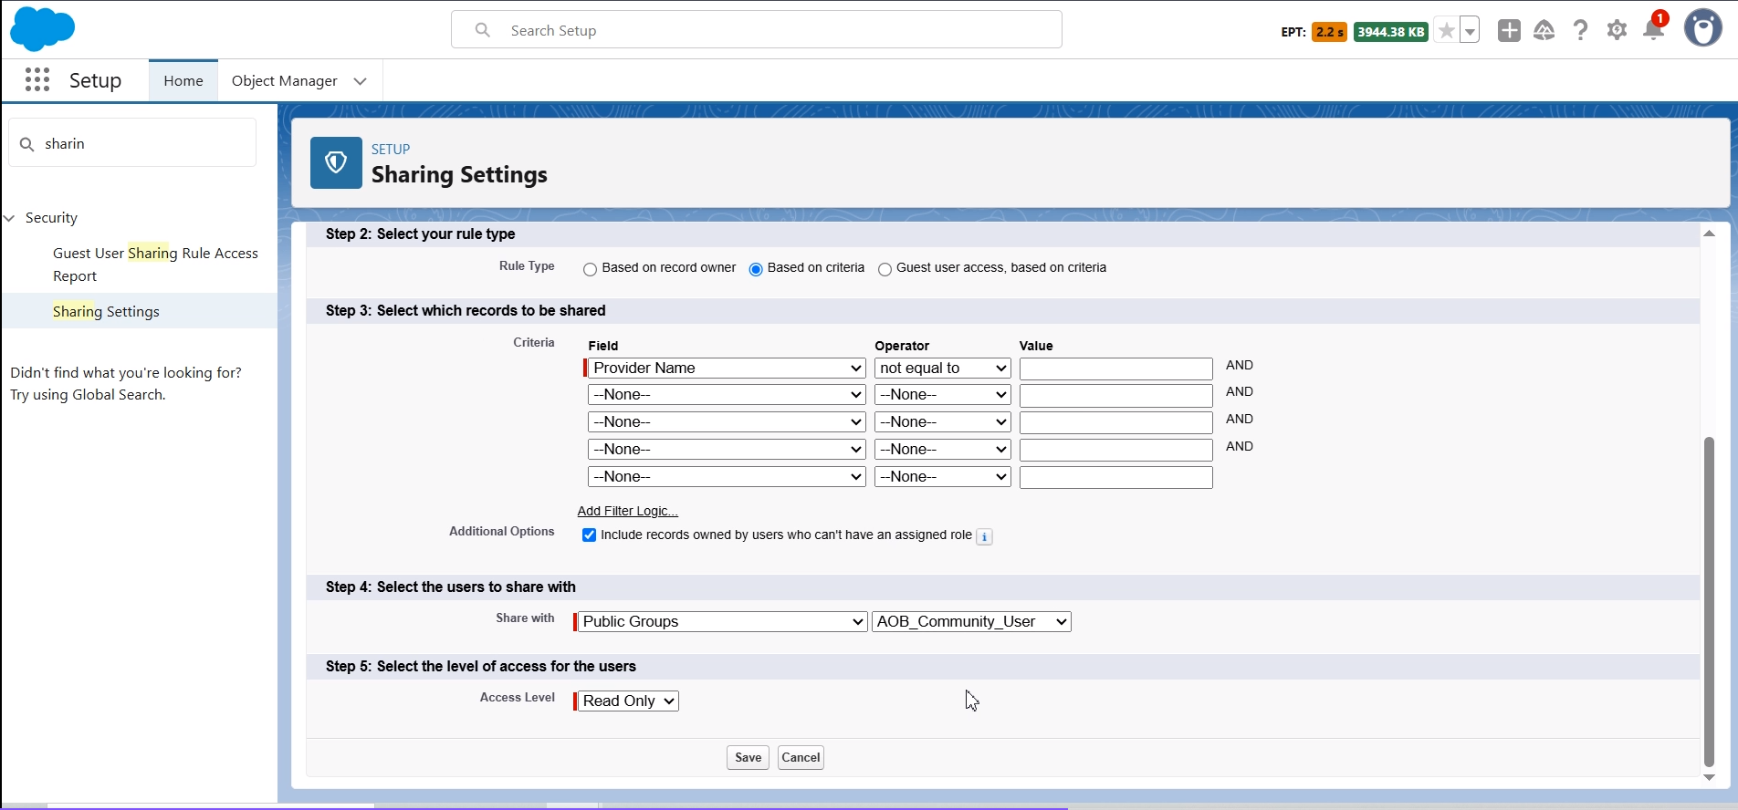This screenshot has height=810, width=1738.
Task: Open Guest User Sharing Rule Access Report
Action: (x=155, y=265)
